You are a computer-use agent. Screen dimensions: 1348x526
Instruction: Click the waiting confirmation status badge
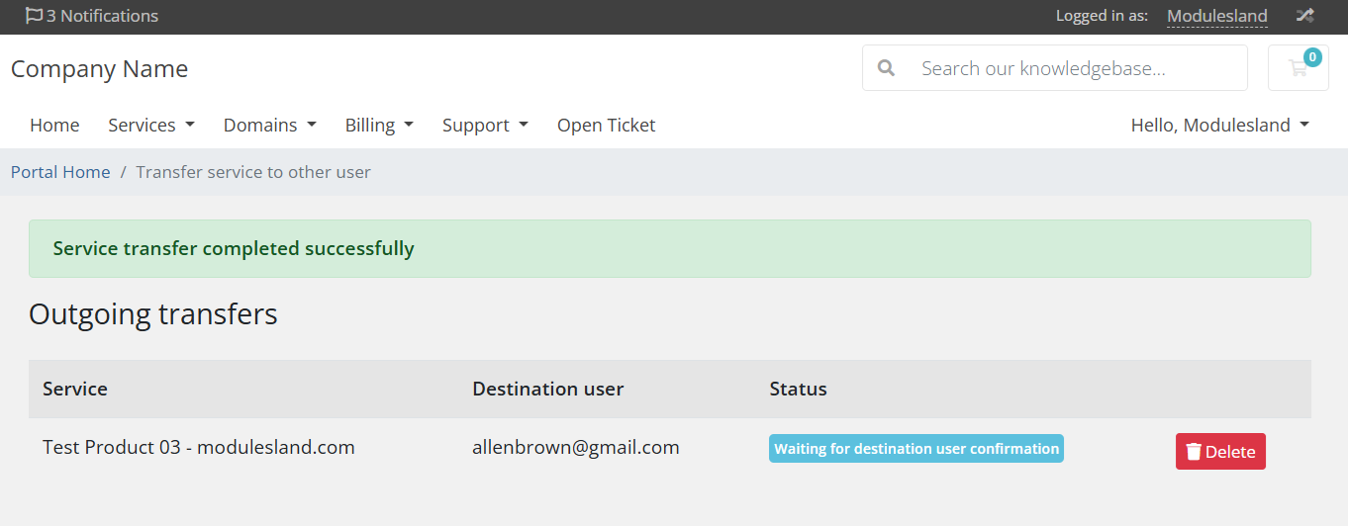pyautogui.click(x=916, y=449)
